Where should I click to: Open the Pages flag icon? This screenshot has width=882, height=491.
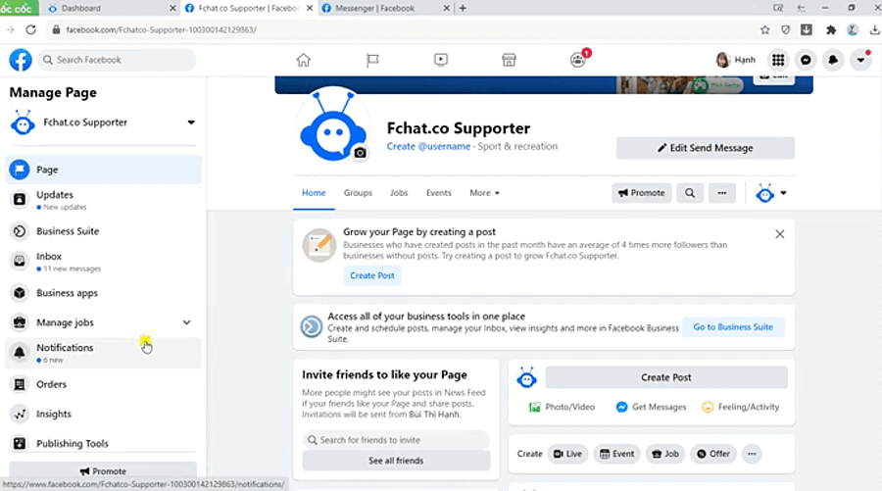[x=372, y=60]
